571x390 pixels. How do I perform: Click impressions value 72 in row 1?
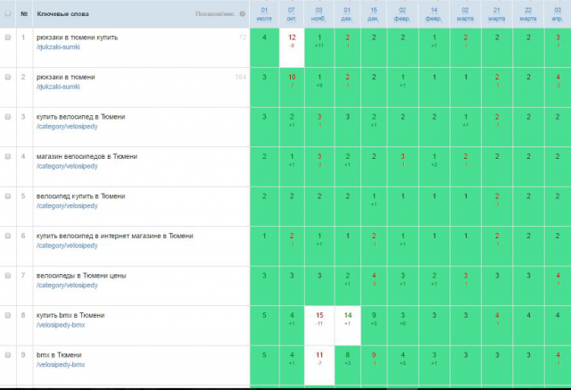243,37
